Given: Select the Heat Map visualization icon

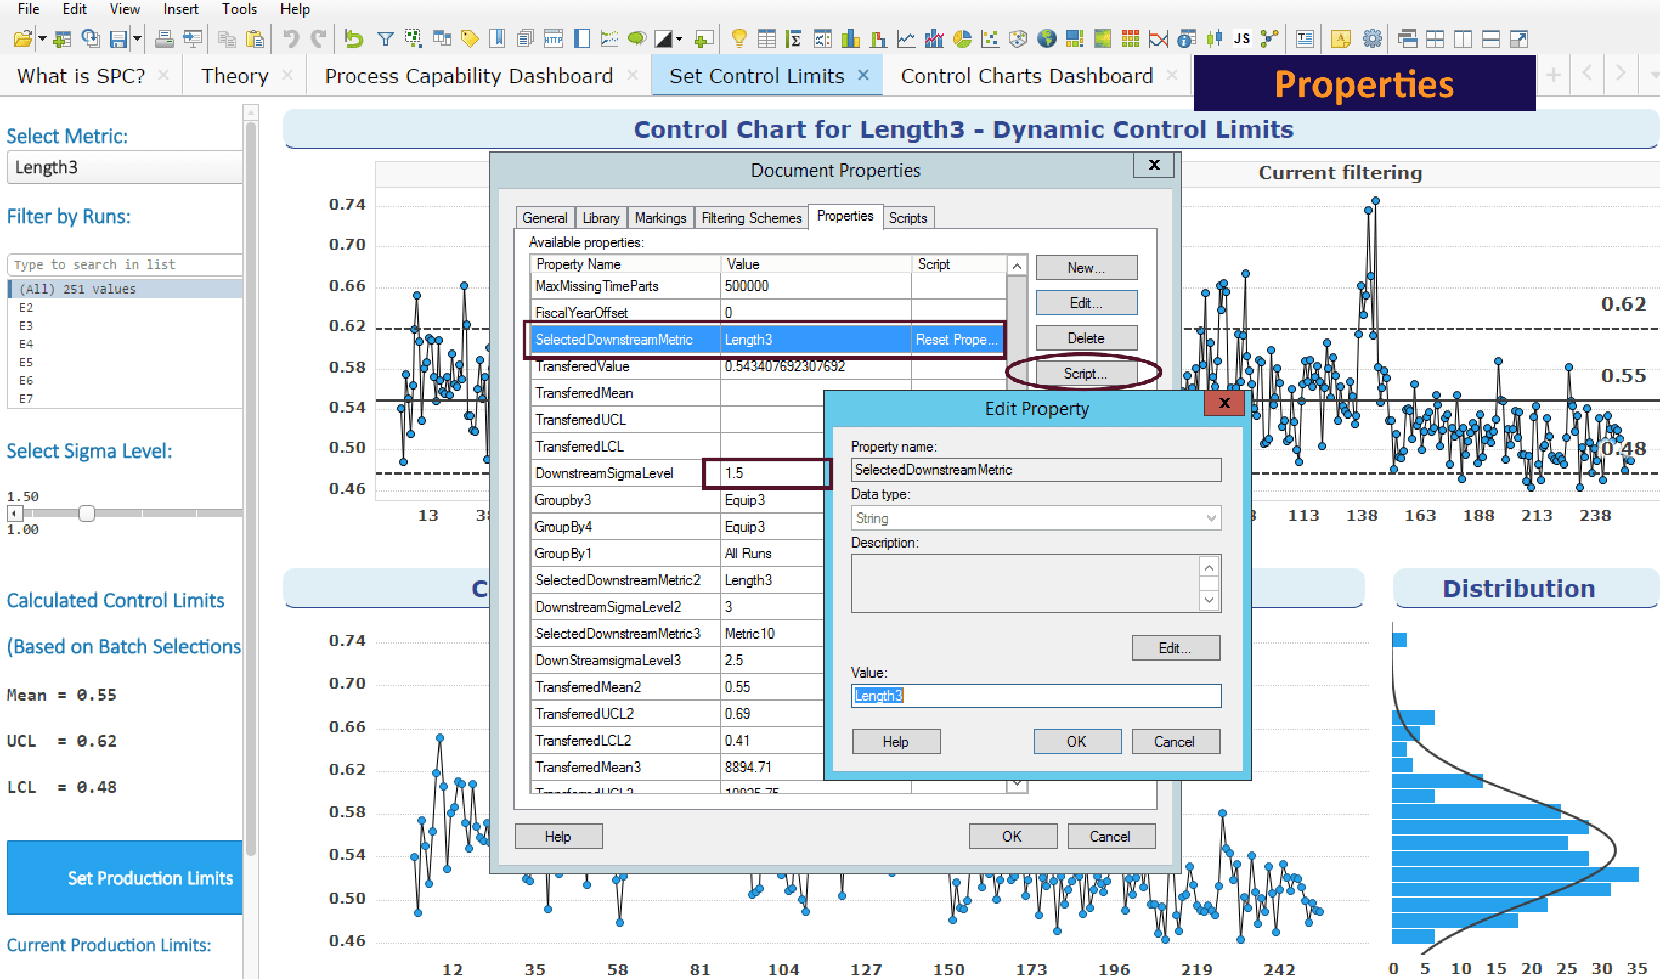Looking at the screenshot, I should tap(1102, 38).
